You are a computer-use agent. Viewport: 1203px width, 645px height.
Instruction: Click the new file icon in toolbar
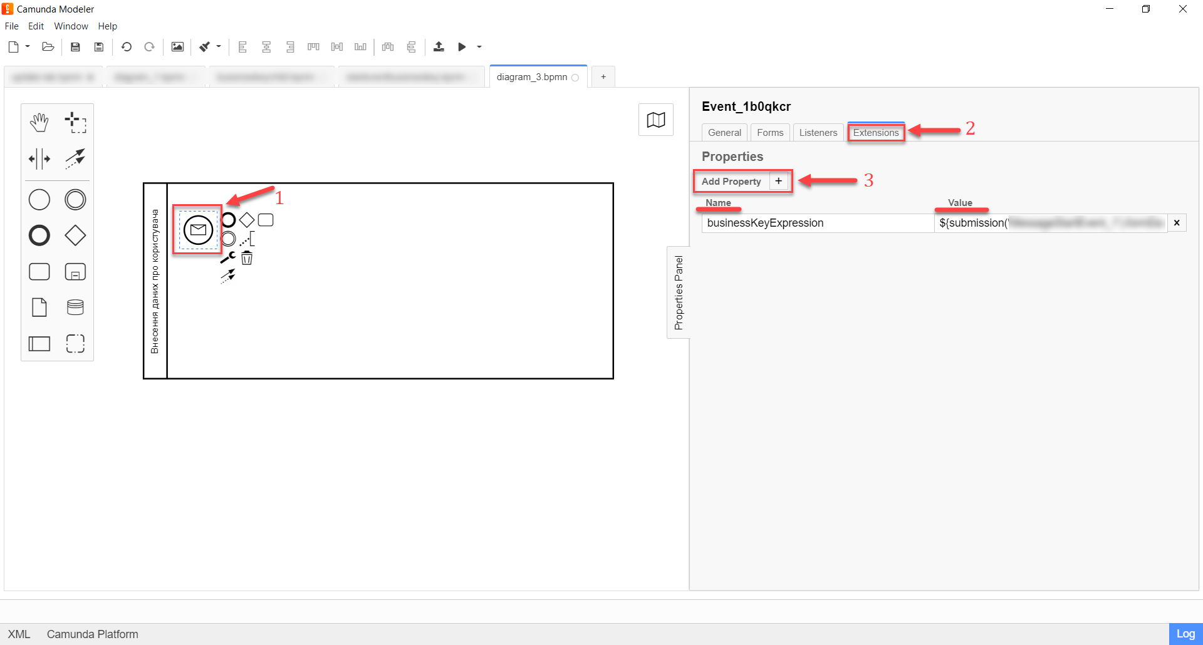tap(13, 47)
